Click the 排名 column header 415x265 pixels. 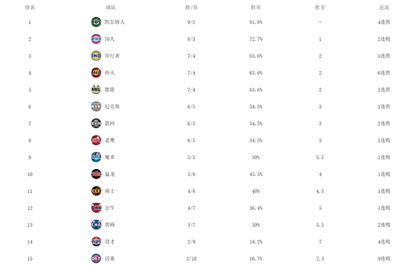30,8
